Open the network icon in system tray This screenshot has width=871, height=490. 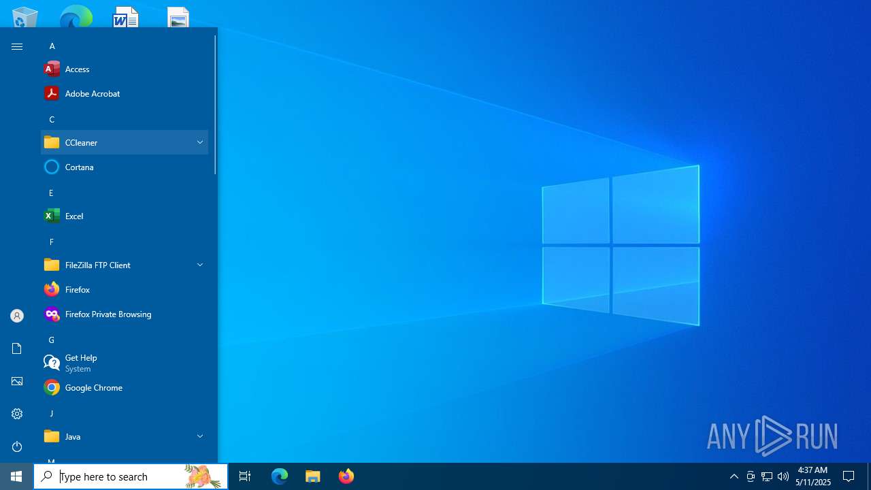tap(767, 476)
